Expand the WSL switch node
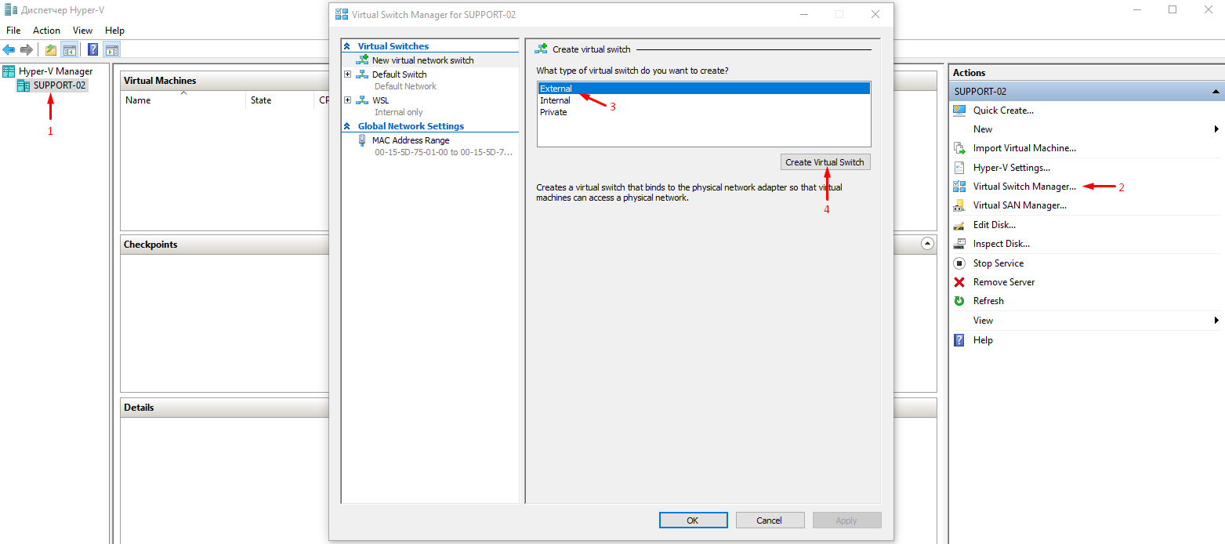Viewport: 1225px width, 544px height. coord(348,100)
